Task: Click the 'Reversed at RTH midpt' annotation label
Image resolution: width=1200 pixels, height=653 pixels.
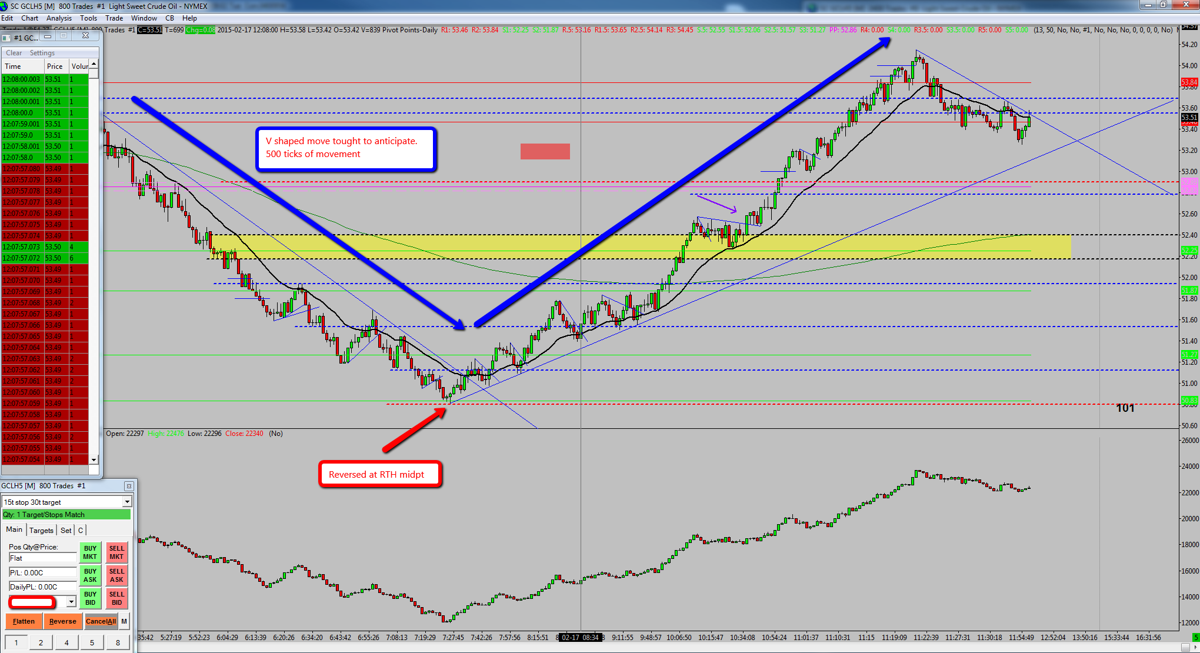Action: [380, 474]
